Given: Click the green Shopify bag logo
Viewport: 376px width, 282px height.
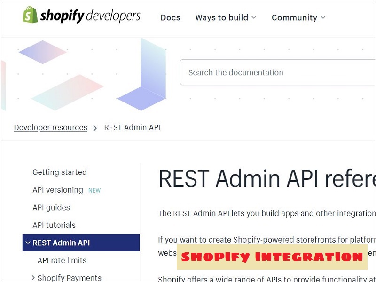Looking at the screenshot, I should click(30, 15).
